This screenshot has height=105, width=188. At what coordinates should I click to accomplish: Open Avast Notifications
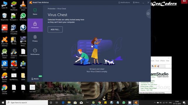click(x=124, y=2)
